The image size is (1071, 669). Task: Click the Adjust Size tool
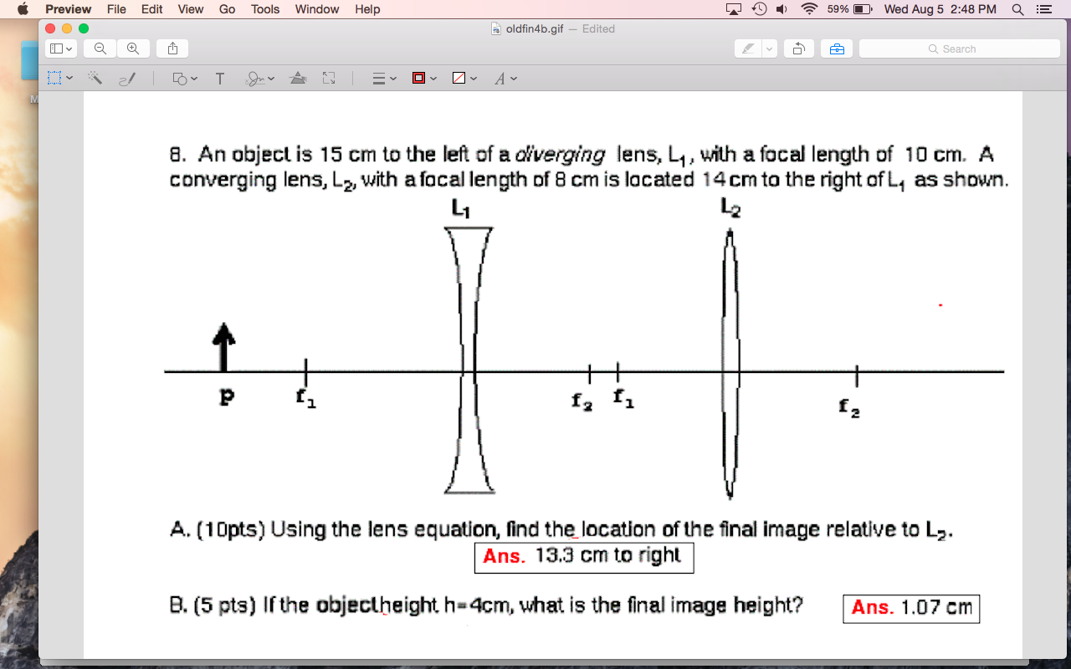point(328,78)
